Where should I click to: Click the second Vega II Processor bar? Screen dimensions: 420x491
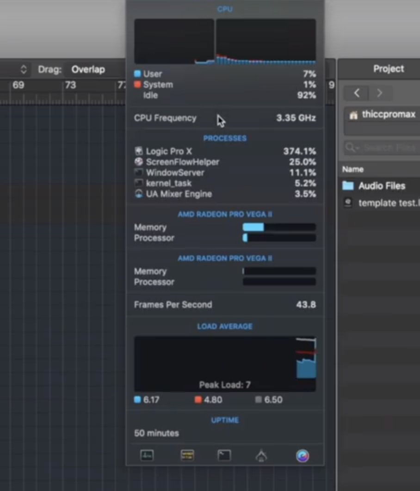point(279,282)
